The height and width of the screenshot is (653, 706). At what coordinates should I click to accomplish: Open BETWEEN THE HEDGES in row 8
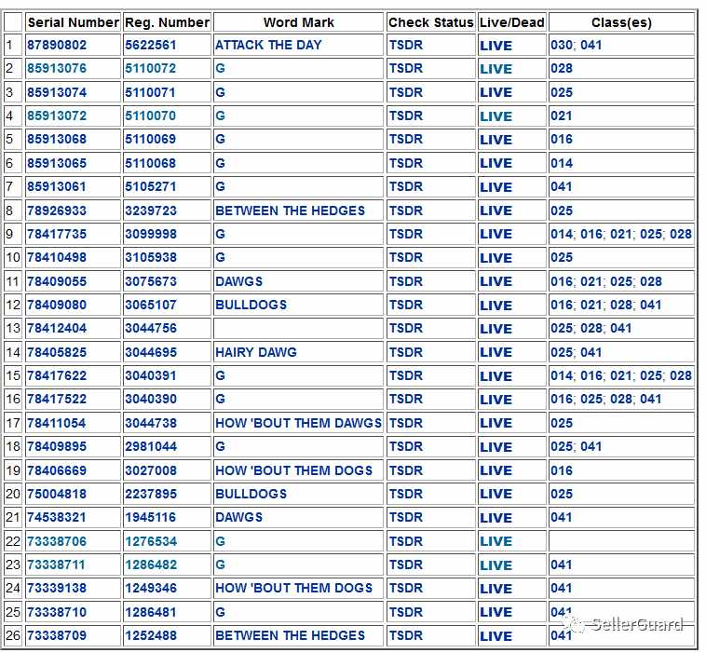tap(290, 211)
